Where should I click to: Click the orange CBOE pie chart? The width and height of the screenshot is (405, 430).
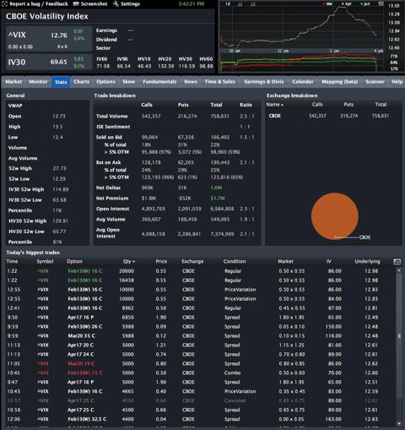pos(335,216)
